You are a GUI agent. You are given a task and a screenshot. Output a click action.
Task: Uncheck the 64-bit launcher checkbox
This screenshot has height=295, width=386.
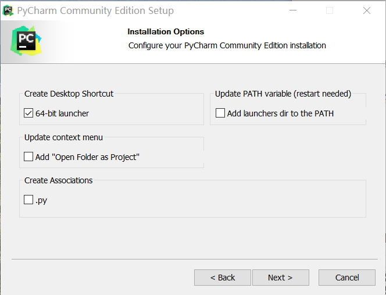point(28,113)
